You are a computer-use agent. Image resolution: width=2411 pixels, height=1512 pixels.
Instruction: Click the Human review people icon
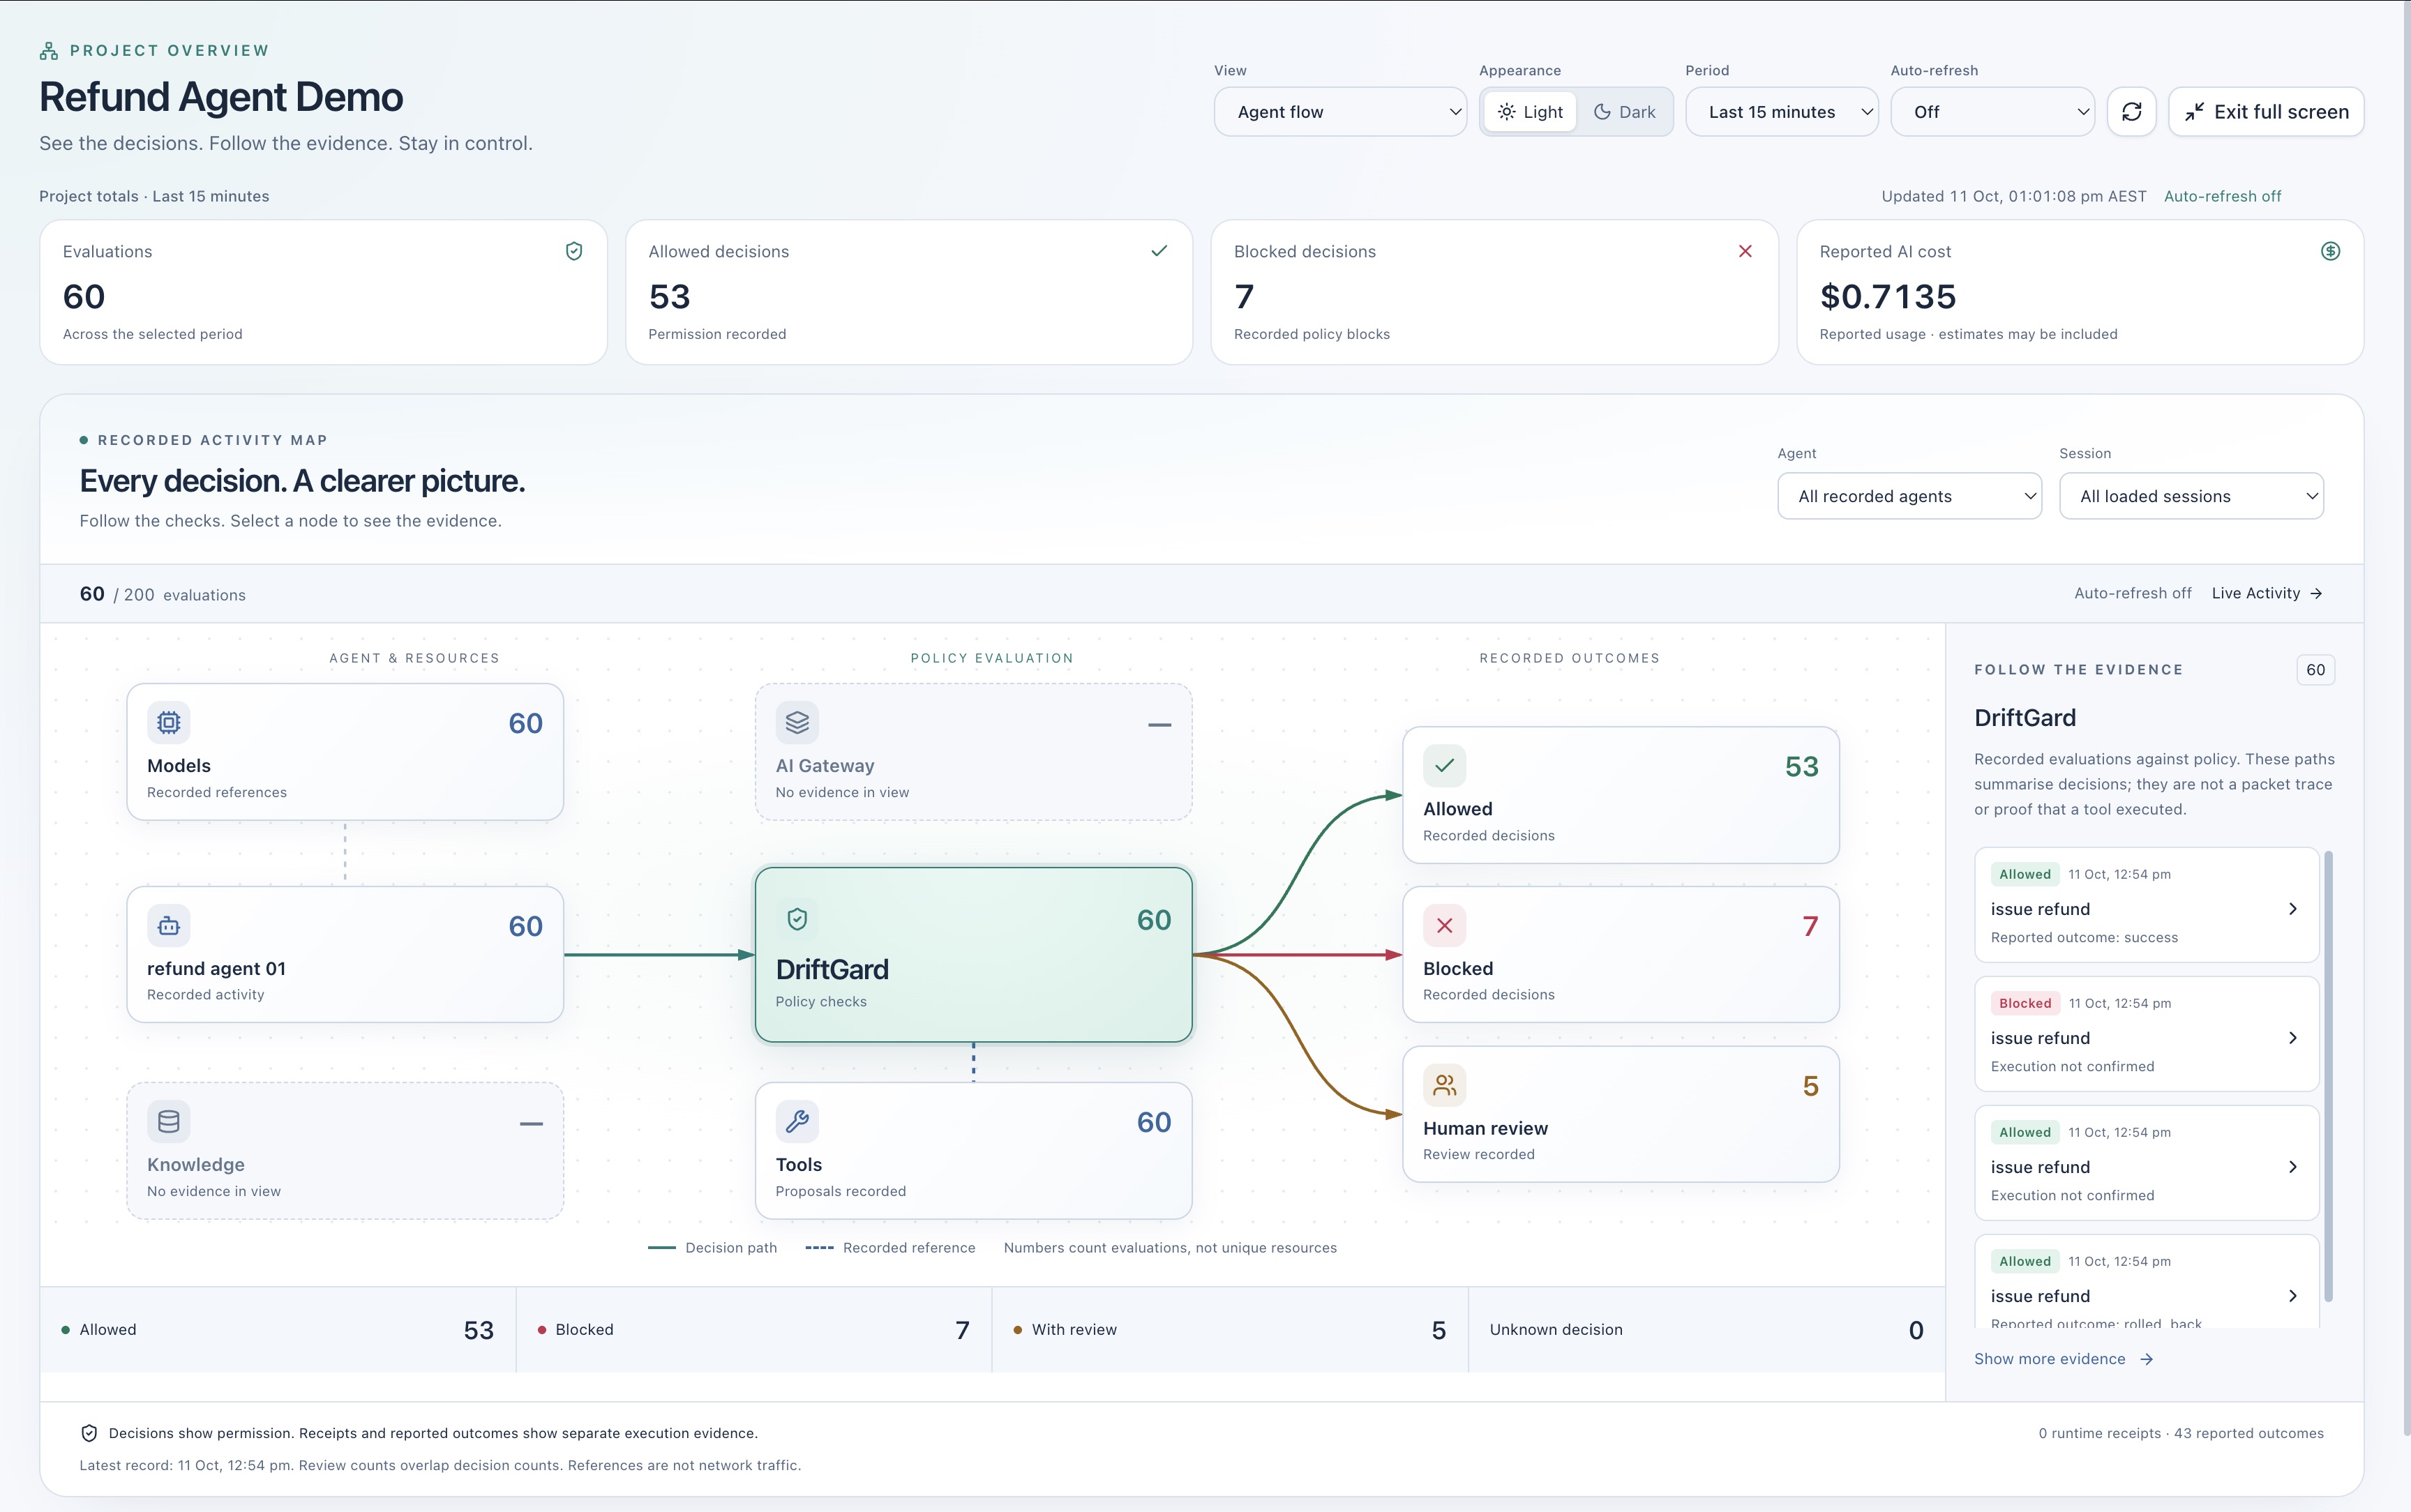1445,1085
